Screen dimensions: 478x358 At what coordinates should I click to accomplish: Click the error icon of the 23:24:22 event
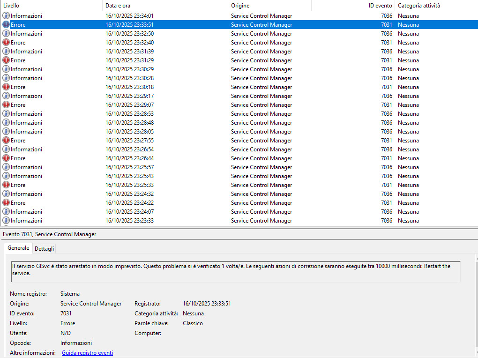[x=6, y=203]
